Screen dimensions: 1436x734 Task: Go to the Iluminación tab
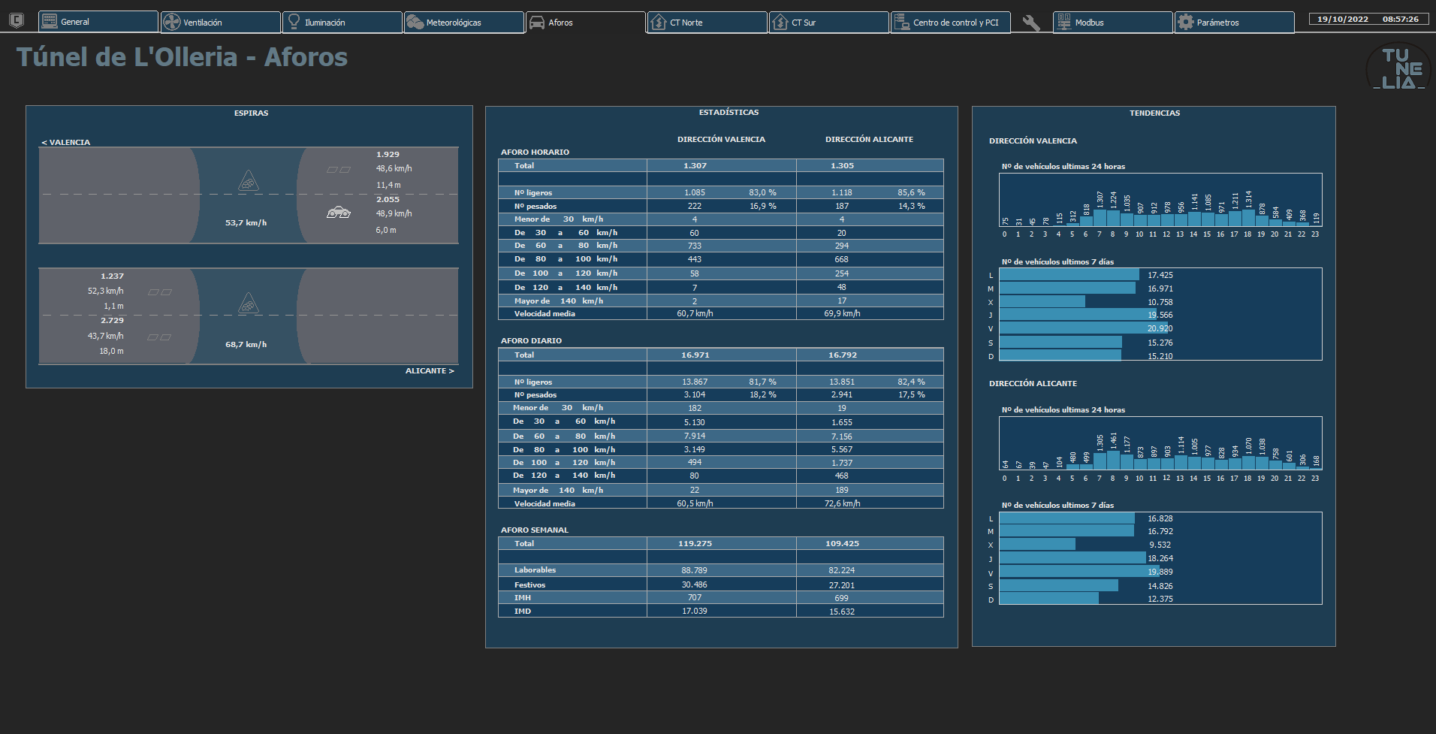[342, 23]
